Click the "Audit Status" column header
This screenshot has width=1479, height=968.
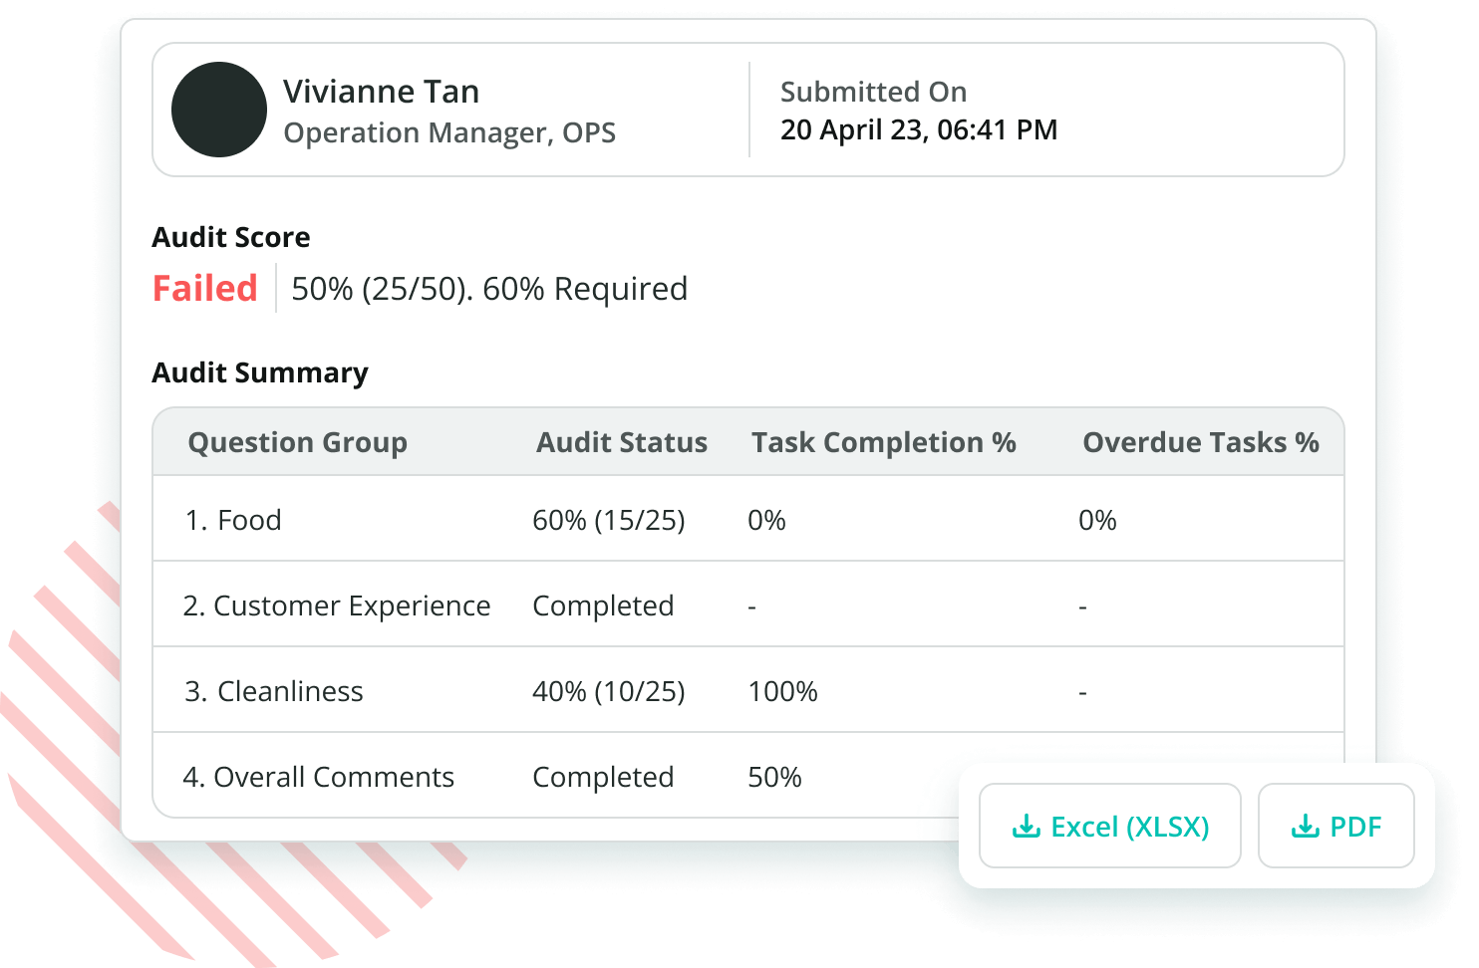(622, 442)
